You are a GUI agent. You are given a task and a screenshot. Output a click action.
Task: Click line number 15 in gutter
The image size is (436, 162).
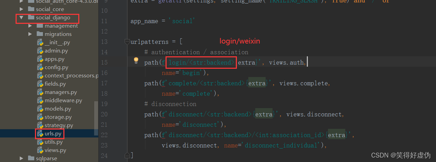coord(104,63)
